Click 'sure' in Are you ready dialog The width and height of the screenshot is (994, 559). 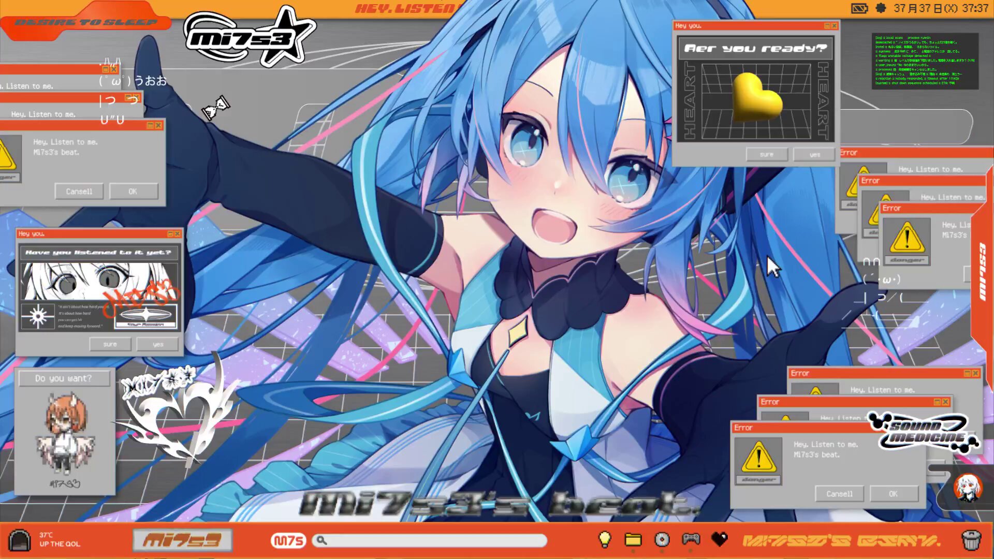(767, 155)
